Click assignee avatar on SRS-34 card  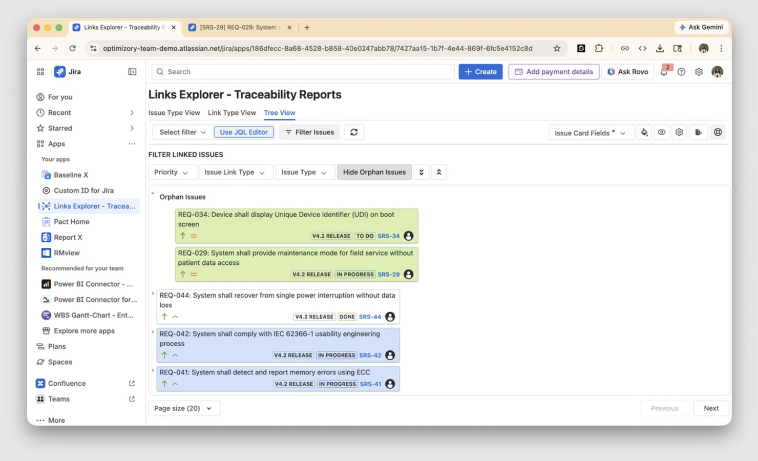[x=408, y=236]
